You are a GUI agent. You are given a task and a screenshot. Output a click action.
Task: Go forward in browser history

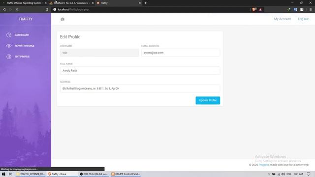coord(10,9)
